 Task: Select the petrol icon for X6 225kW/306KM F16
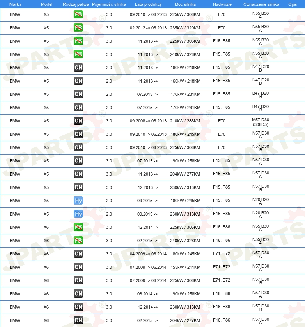[x=78, y=227]
